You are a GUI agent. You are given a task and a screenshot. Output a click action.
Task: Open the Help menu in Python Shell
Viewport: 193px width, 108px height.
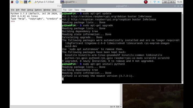click(54, 10)
